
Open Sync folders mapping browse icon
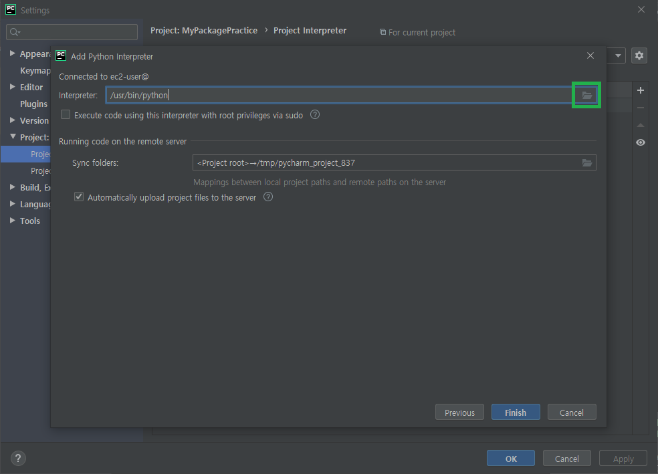pos(586,162)
